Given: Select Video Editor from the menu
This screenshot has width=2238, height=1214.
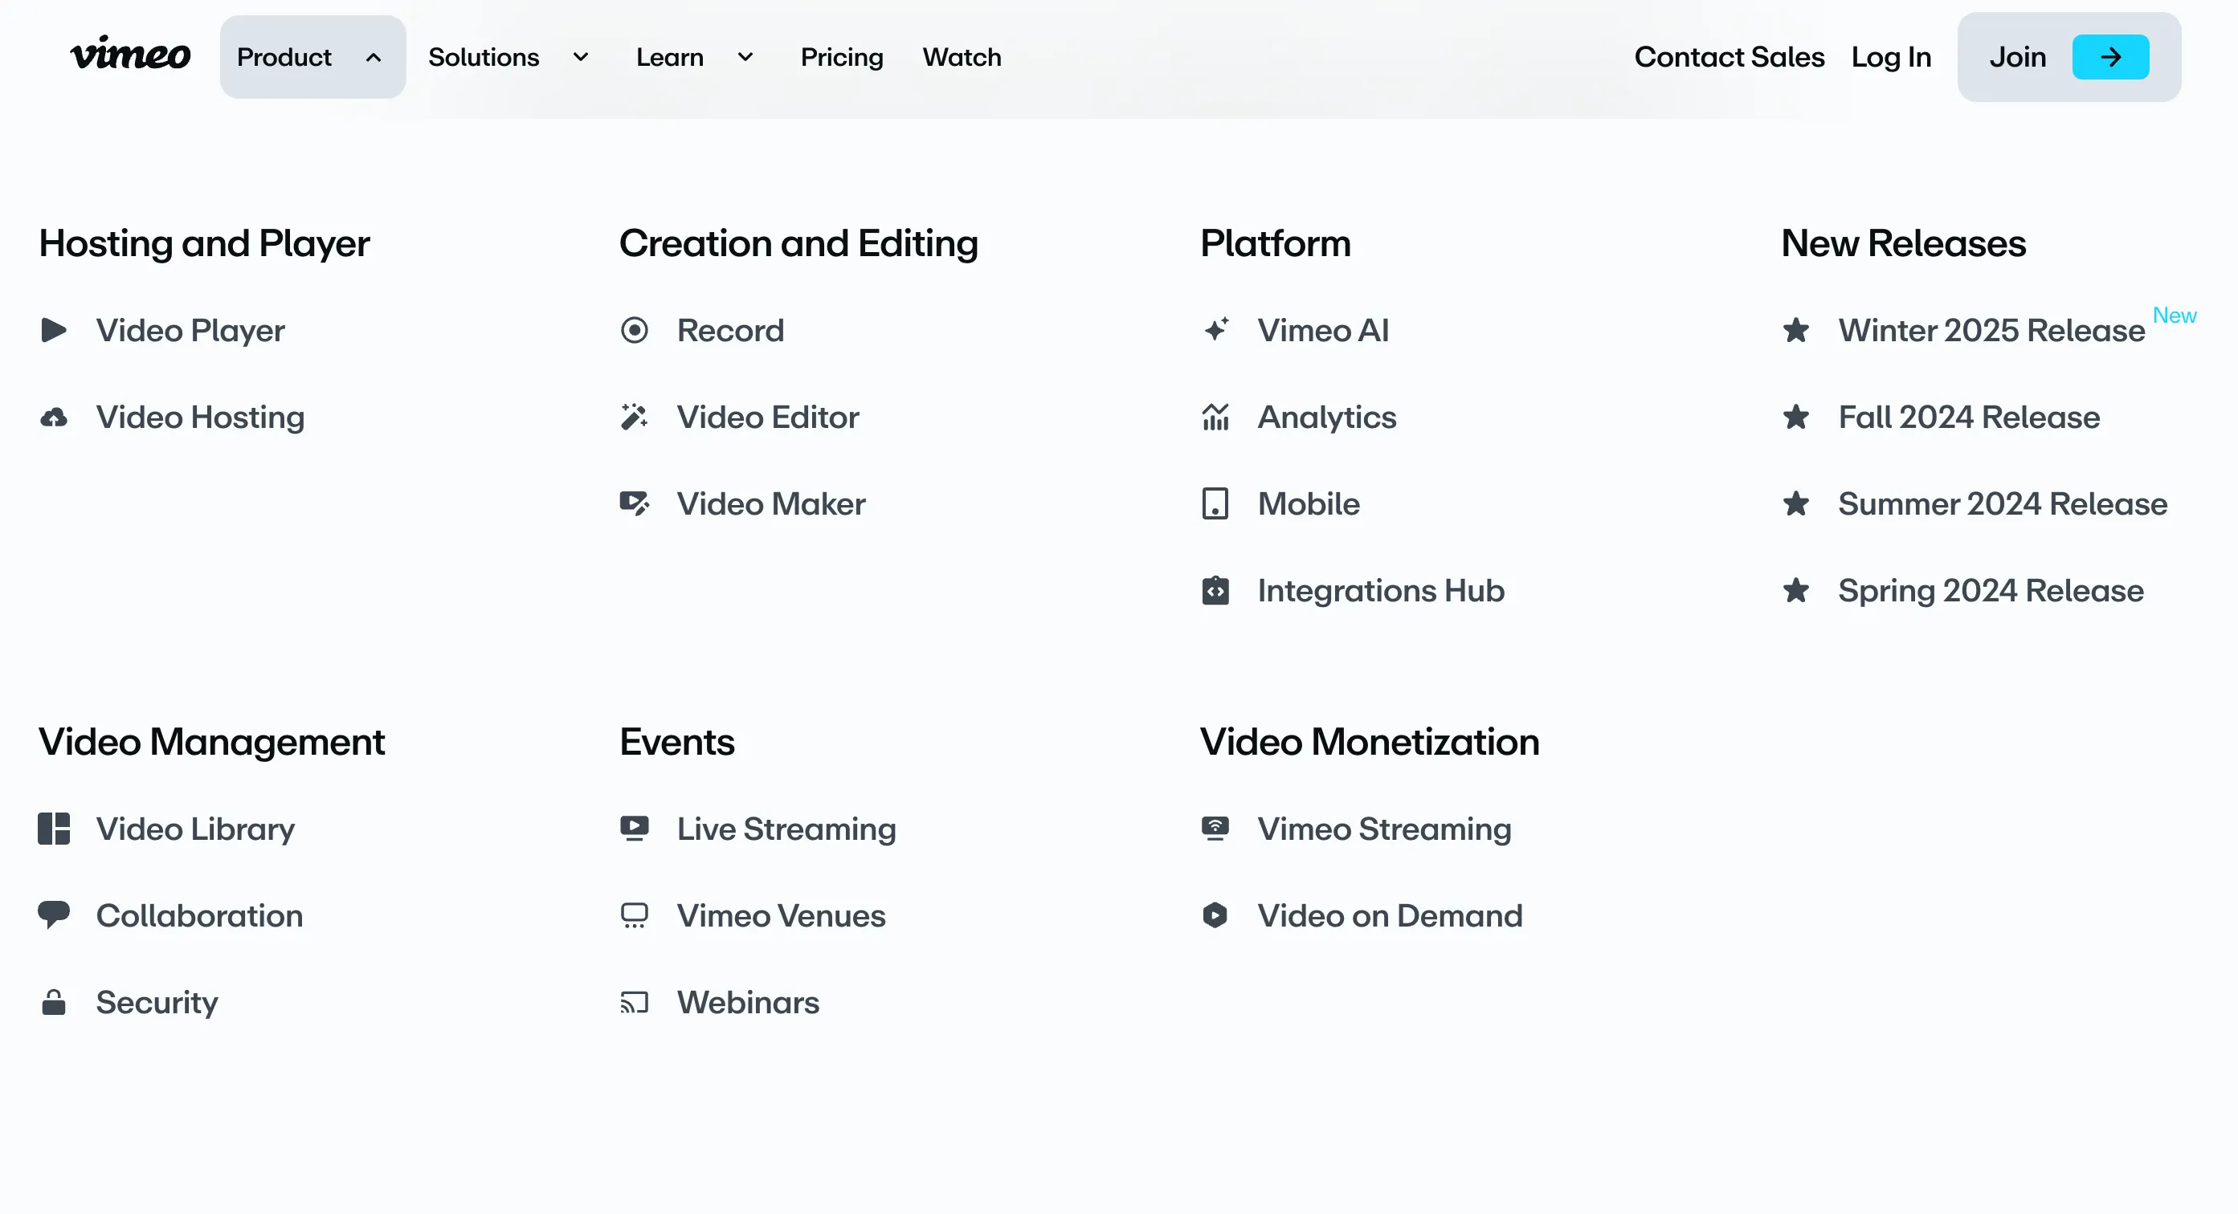Looking at the screenshot, I should coord(768,417).
